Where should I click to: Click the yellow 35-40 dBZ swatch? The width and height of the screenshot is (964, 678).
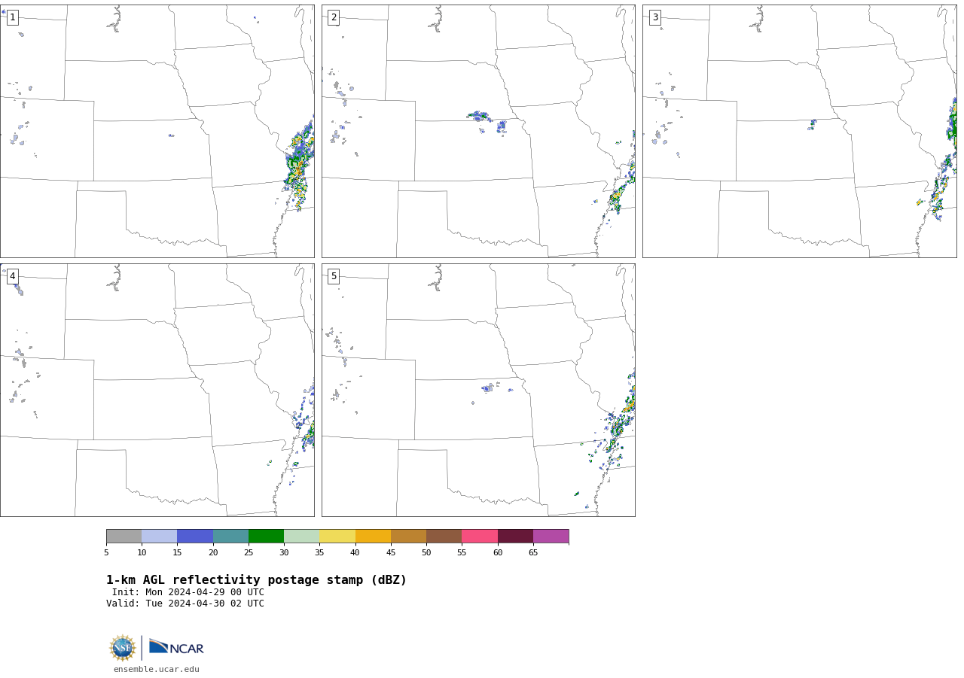coord(337,536)
